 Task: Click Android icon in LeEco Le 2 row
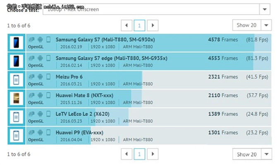point(40,114)
